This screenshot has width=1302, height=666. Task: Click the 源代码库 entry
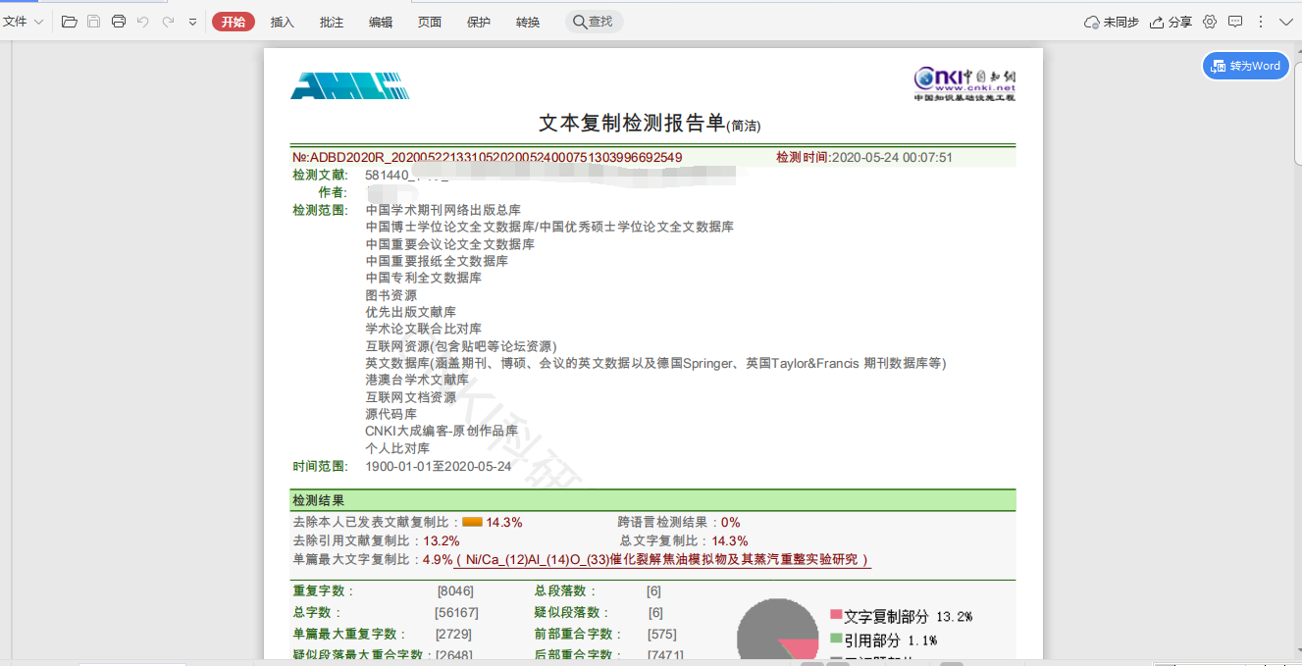pos(391,414)
